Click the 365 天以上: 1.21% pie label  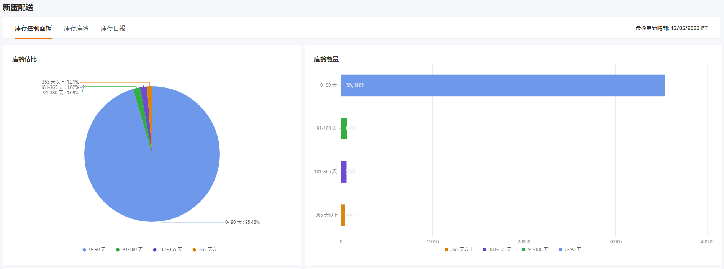[60, 82]
